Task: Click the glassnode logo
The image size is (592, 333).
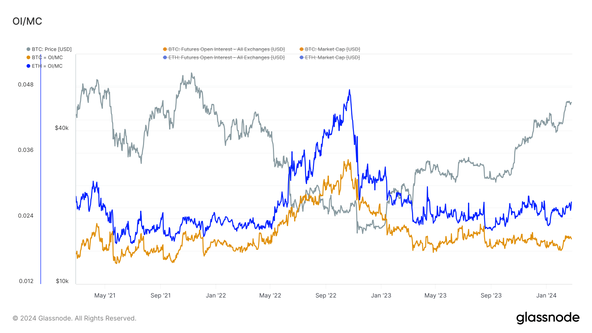Action: tap(548, 318)
